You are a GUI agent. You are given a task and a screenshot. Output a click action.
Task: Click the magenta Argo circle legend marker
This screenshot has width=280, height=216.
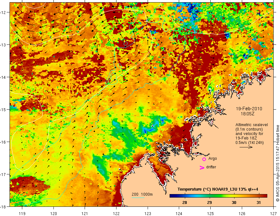(x=204, y=159)
